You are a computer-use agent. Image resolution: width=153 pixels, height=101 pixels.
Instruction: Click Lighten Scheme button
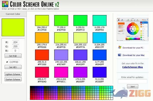pyautogui.click(x=13, y=74)
